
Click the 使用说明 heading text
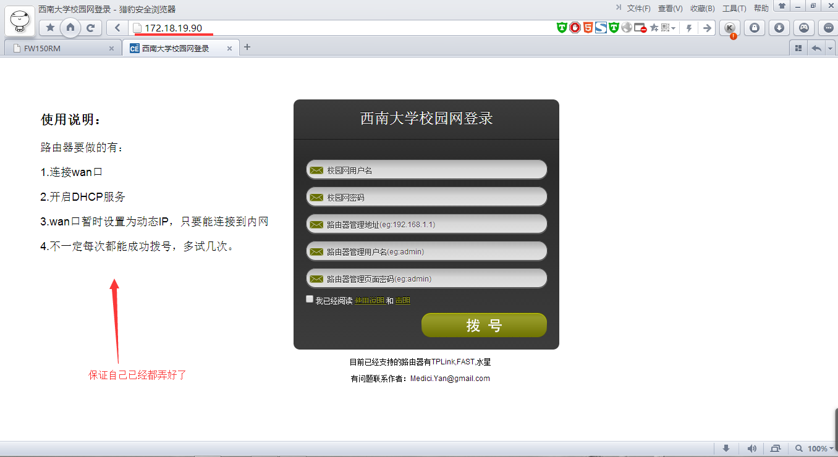pyautogui.click(x=70, y=119)
